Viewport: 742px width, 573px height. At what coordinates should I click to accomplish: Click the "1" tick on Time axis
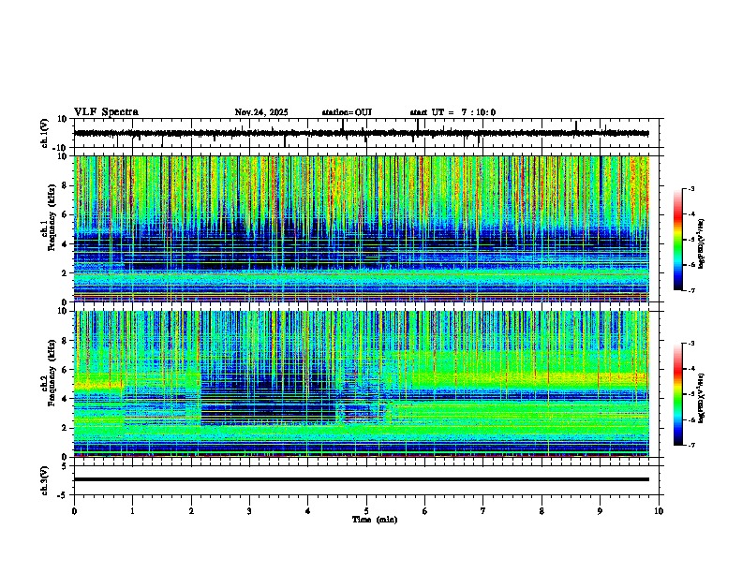click(132, 511)
